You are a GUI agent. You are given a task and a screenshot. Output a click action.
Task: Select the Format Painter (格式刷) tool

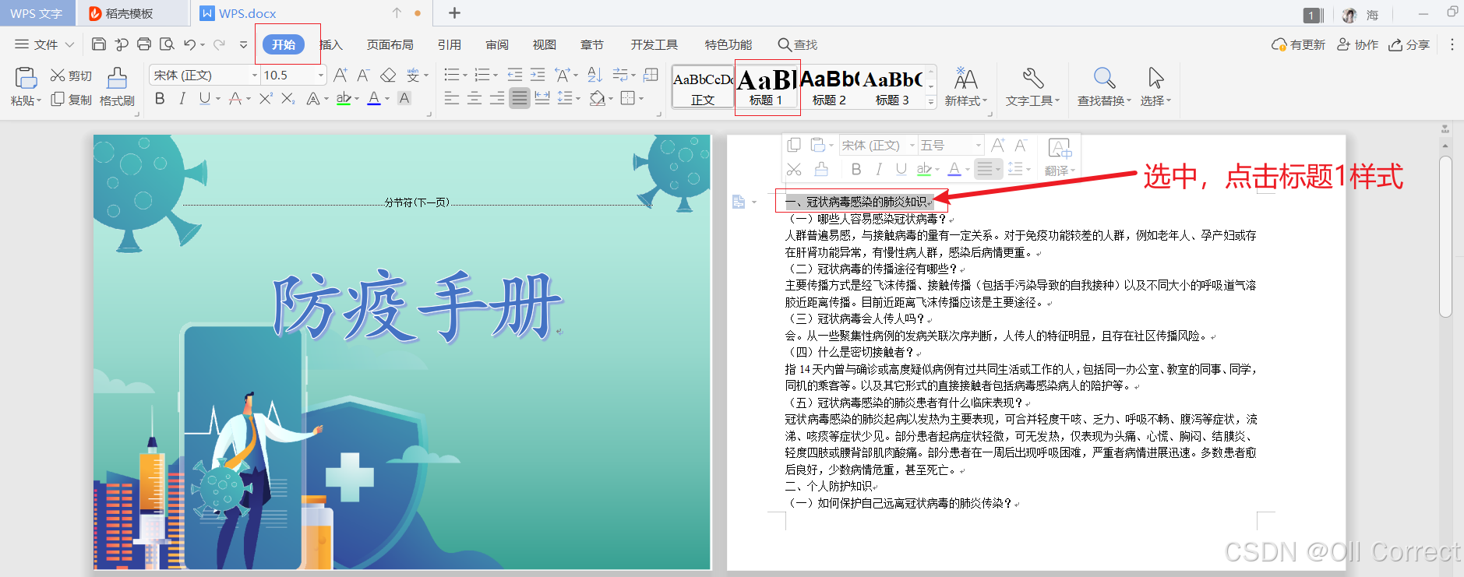click(x=117, y=86)
